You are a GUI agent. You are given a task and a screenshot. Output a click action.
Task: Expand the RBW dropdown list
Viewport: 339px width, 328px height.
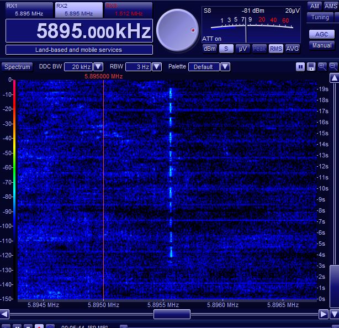pos(157,67)
